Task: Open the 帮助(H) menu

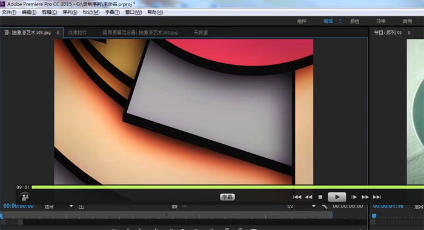Action: pyautogui.click(x=155, y=12)
